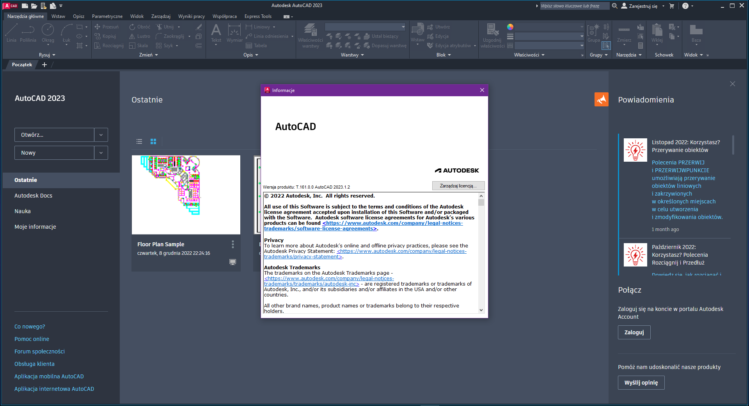749x406 pixels.
Task: Open the Floor Plan Sample thumbnail
Action: pos(186,195)
